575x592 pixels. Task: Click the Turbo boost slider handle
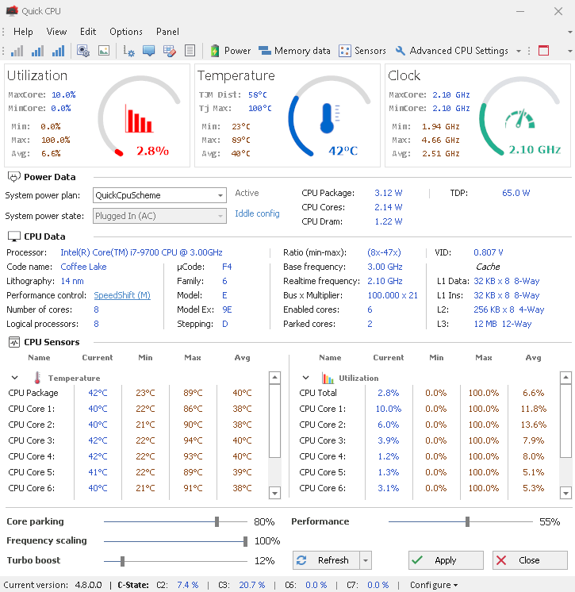[123, 561]
